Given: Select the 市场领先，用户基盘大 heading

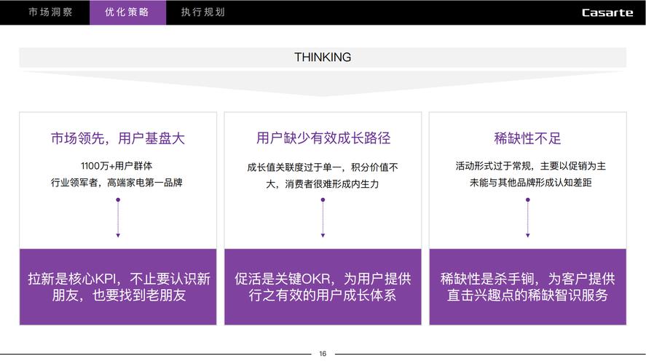Looking at the screenshot, I should pyautogui.click(x=118, y=138).
